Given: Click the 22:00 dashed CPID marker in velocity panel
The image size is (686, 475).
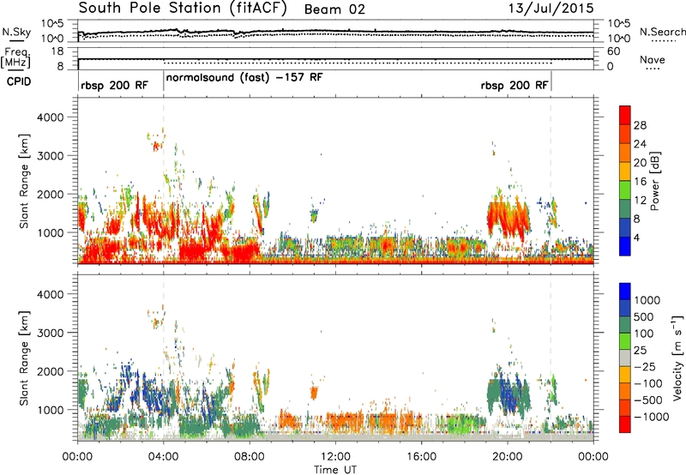Looking at the screenshot, I should [551, 358].
